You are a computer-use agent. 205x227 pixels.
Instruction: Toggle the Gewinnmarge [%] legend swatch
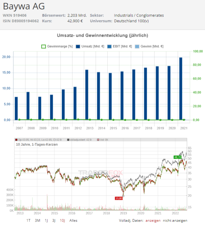pos(44,46)
